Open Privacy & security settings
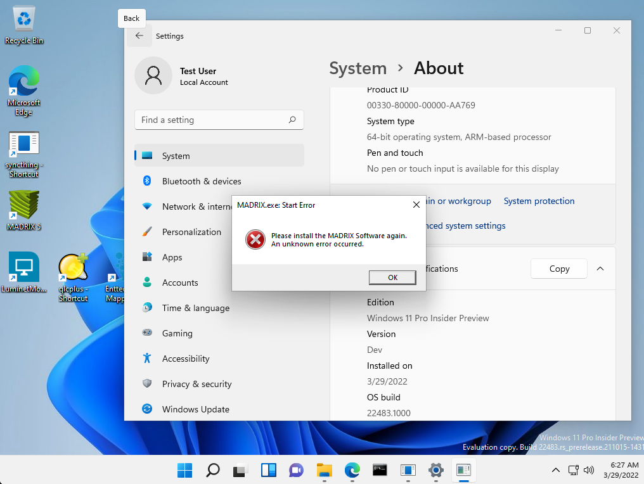 [219, 384]
